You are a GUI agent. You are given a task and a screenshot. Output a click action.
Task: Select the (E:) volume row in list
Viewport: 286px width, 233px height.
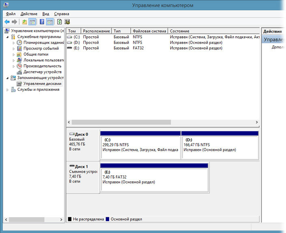[x=163, y=48]
